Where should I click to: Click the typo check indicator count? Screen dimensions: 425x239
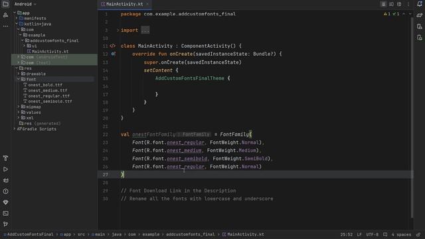tap(396, 14)
